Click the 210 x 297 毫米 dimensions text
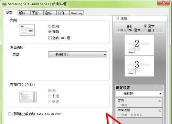Image resolution: width=172 pixels, height=124 pixels. (x=129, y=30)
